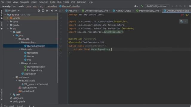191x107 pixels.
Task: Open the VCS menu
Action: pos(73,2)
